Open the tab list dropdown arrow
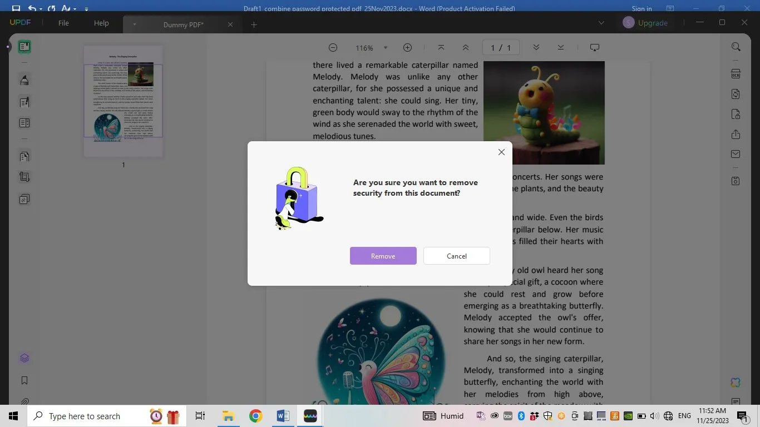The height and width of the screenshot is (427, 760). (601, 23)
